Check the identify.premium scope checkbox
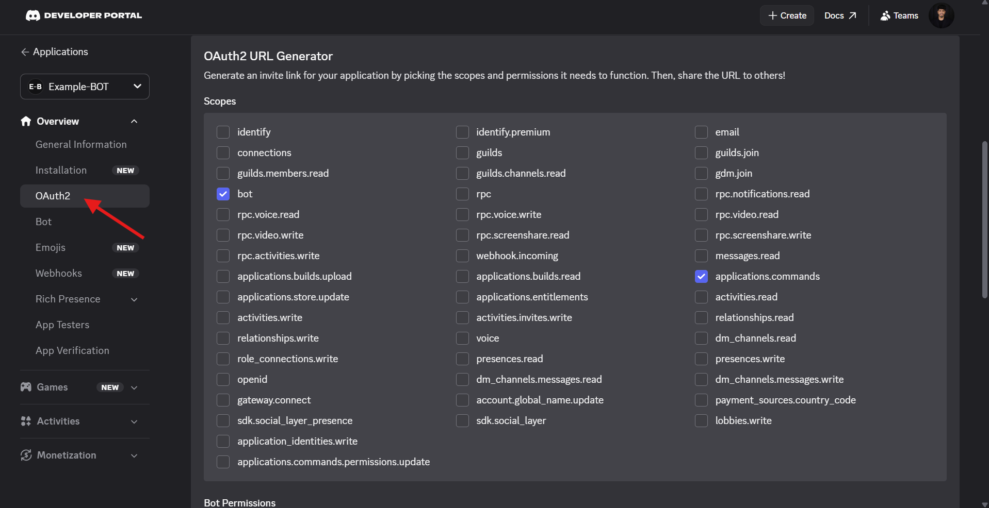Screen dimensions: 989x508 [462, 132]
